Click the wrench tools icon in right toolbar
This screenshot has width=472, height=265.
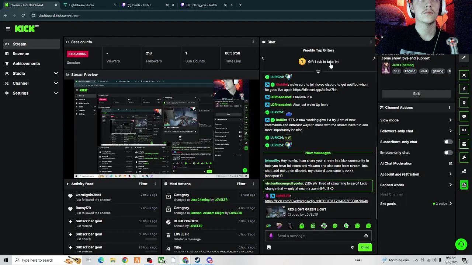tap(464, 158)
